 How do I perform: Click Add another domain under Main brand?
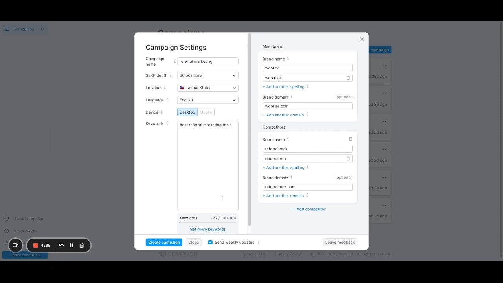tap(283, 115)
